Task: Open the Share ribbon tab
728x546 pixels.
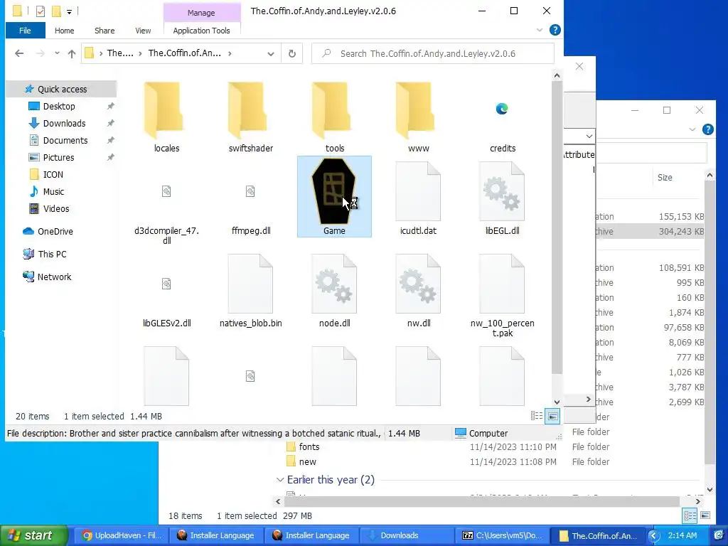Action: point(105,31)
